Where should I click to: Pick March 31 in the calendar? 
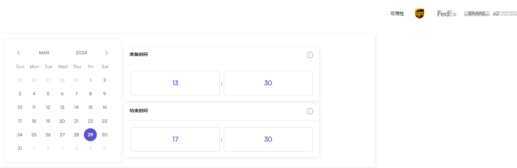20,148
